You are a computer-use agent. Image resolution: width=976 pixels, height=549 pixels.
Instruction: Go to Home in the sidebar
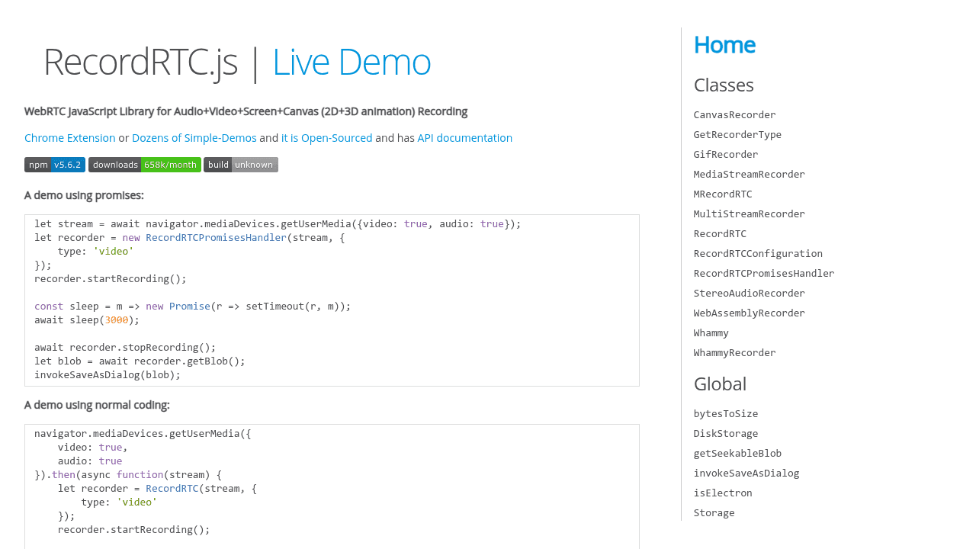[724, 45]
